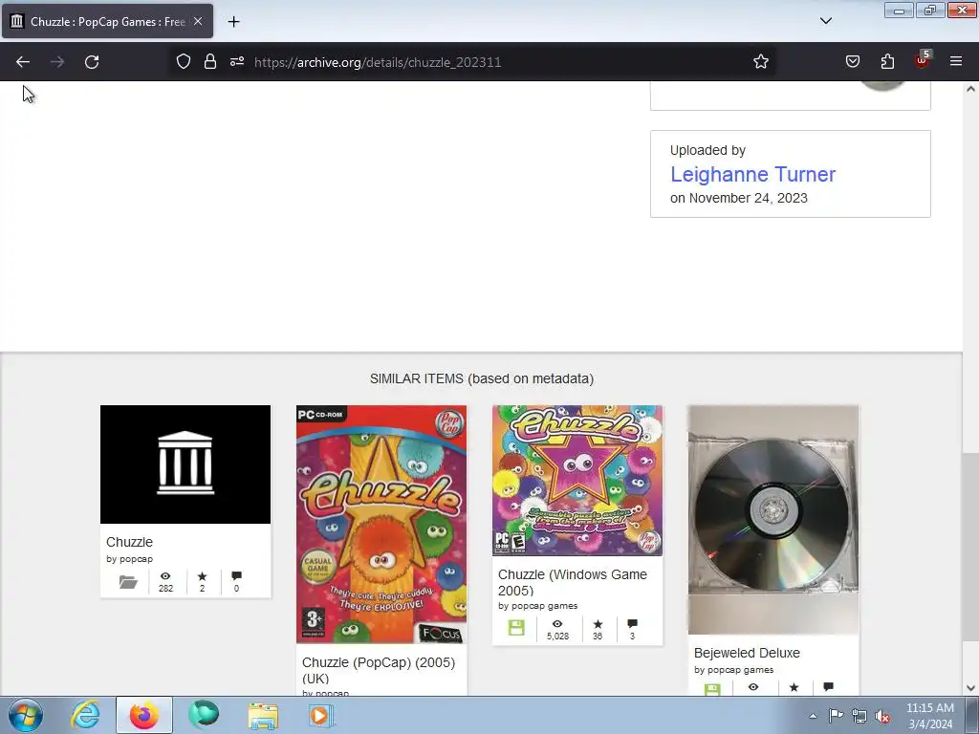979x734 pixels.
Task: Open the taskbar clock 11:15 AM
Action: pos(929,716)
